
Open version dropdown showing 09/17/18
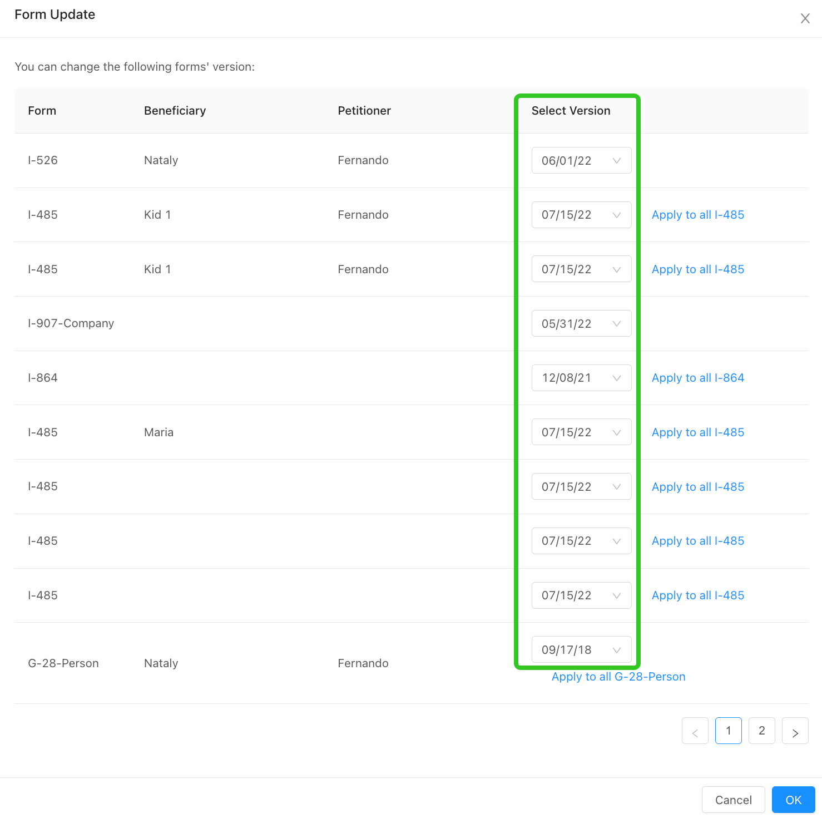(581, 650)
